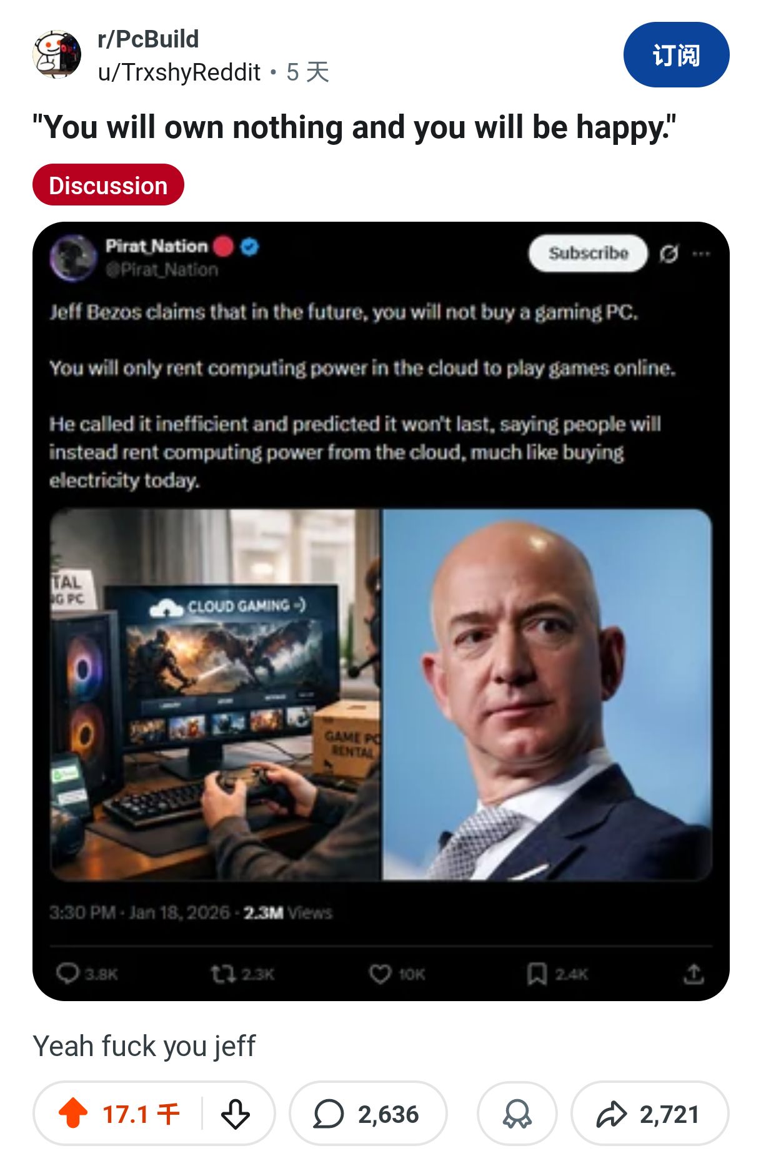Click the blue 订阅 subscribe button

click(676, 55)
